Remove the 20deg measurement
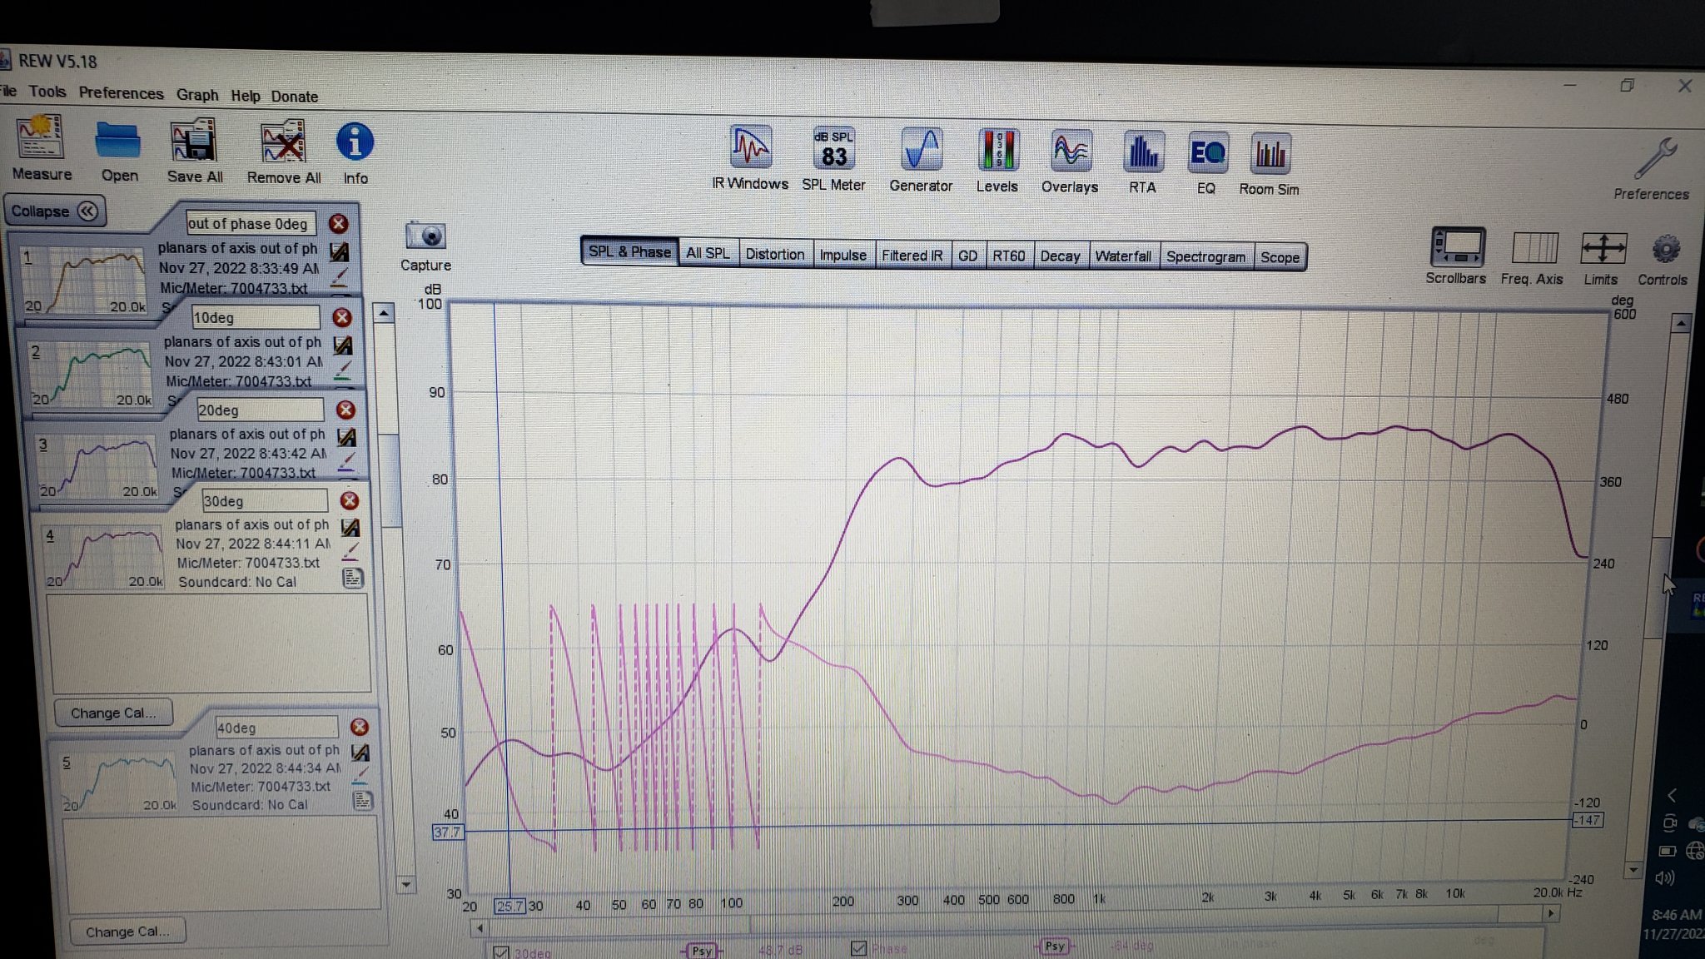 [x=345, y=410]
